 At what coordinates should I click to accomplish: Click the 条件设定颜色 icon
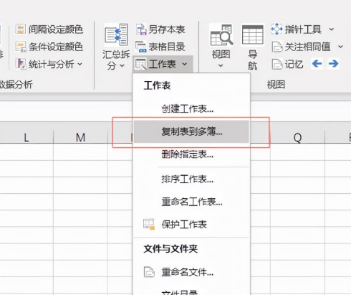[21, 47]
